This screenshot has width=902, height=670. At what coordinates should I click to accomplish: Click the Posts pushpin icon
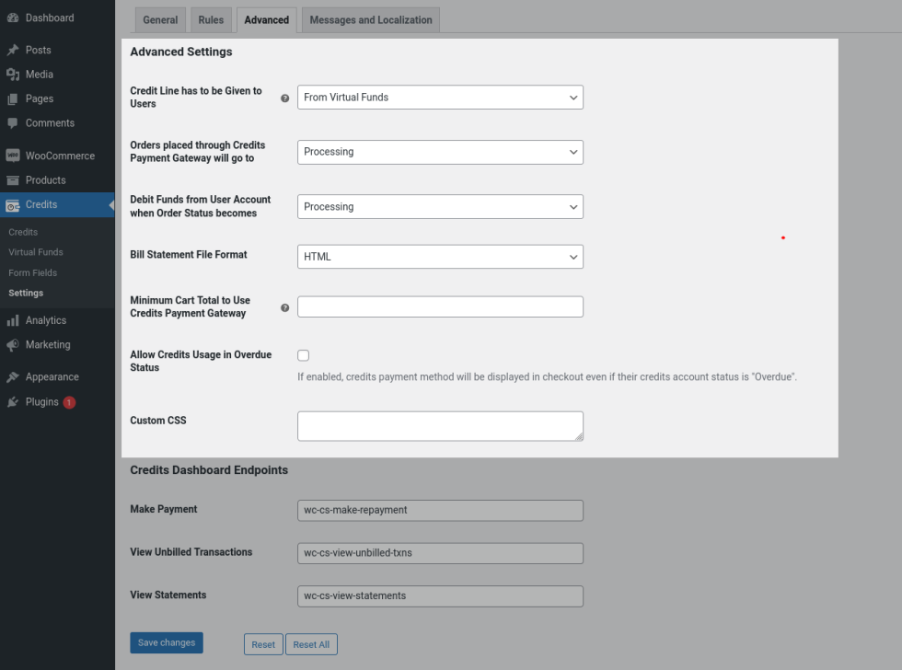tap(13, 51)
